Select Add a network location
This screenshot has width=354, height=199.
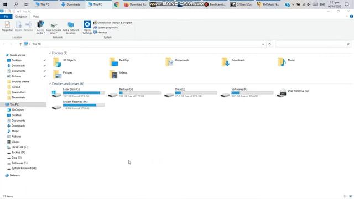(71, 28)
